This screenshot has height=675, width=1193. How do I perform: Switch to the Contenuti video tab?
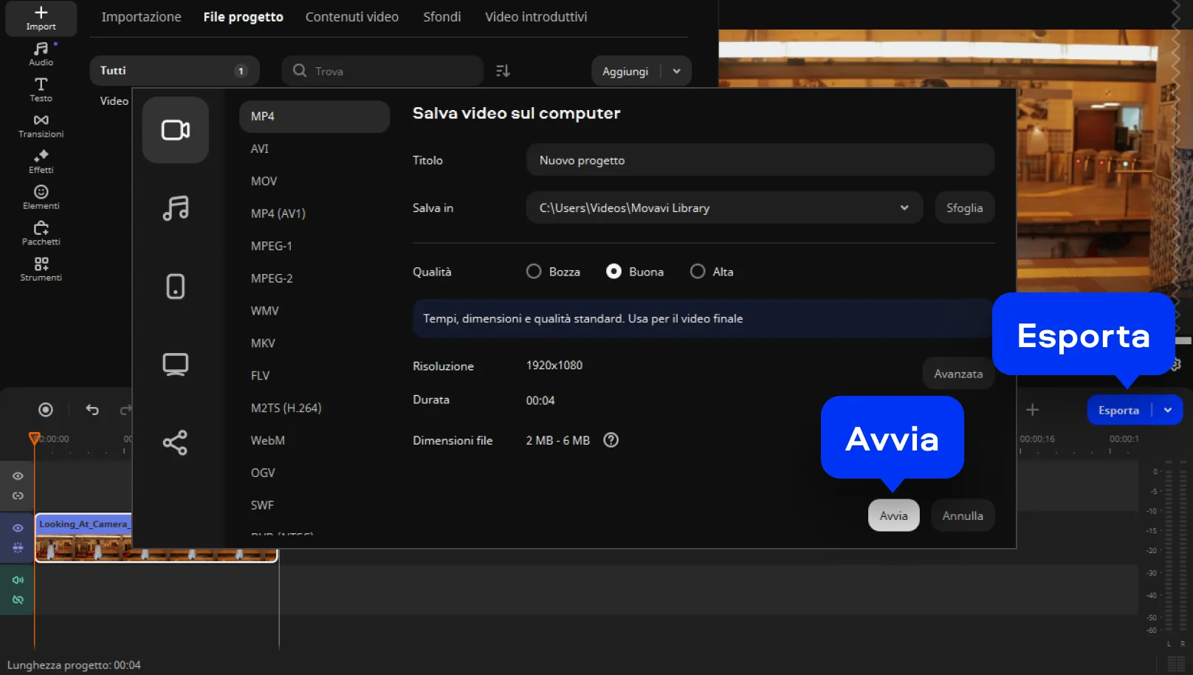351,17
